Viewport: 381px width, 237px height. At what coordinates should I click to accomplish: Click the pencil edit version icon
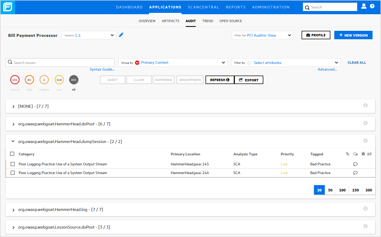121,35
